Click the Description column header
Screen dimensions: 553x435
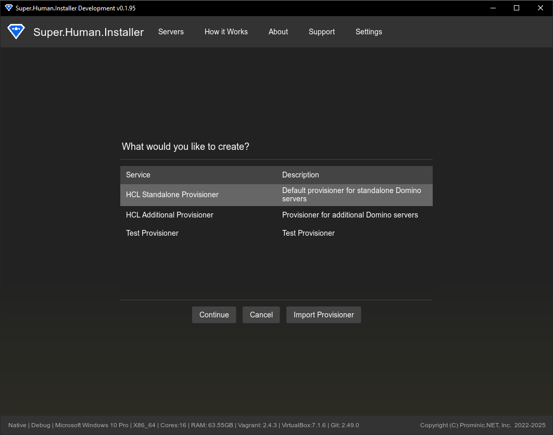(x=300, y=175)
